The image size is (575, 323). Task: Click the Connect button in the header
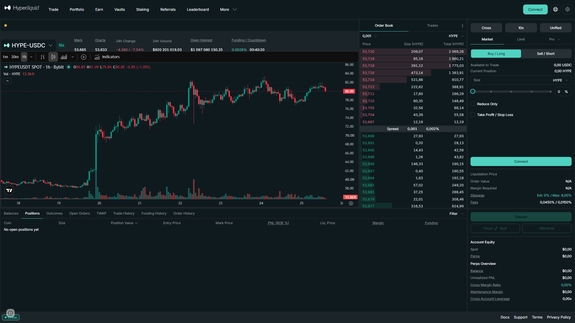point(535,10)
